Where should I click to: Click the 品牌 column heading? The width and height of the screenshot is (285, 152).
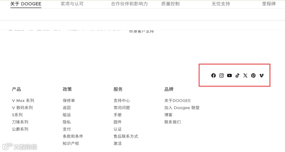coord(169,89)
